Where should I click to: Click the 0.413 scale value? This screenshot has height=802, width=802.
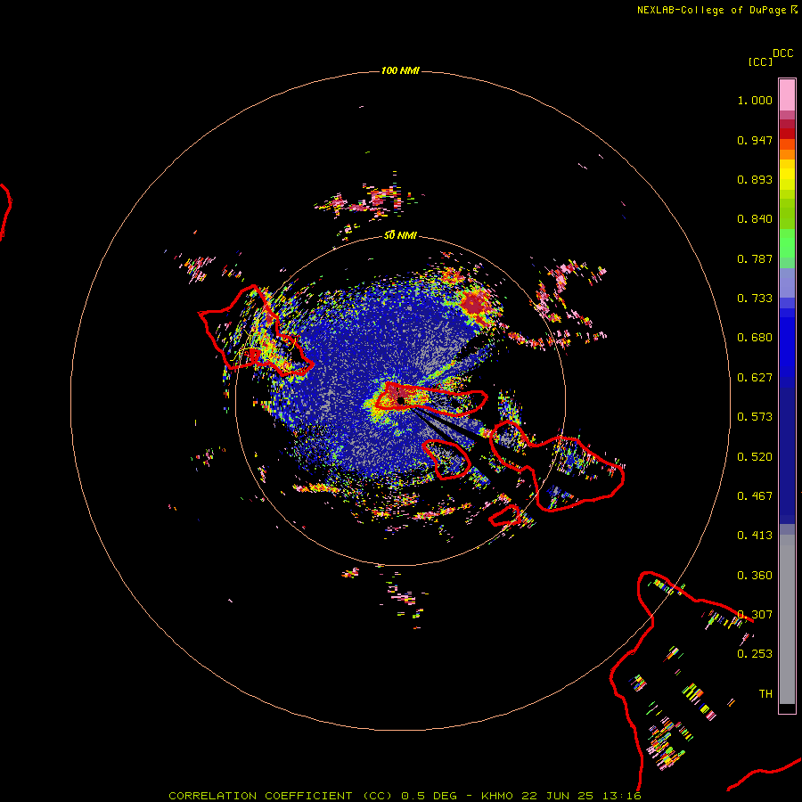coord(755,536)
